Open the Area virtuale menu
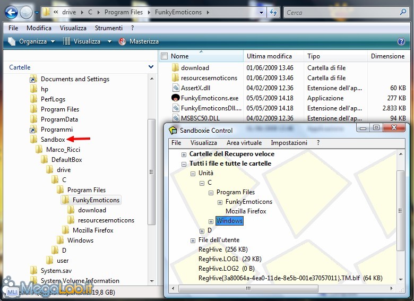Image resolution: width=414 pixels, height=301 pixels. [x=244, y=143]
